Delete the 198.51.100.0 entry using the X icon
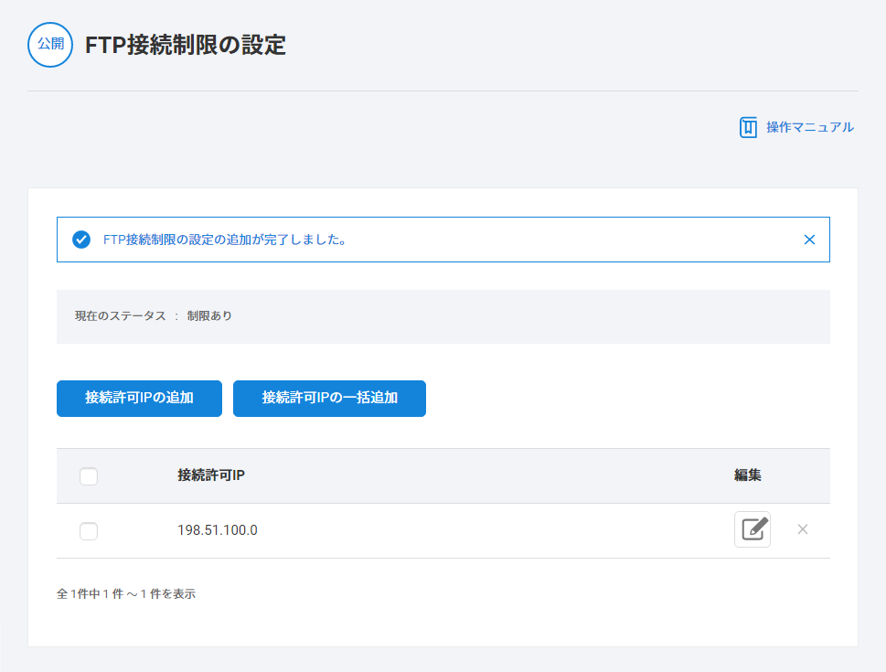This screenshot has width=886, height=672. pos(802,529)
